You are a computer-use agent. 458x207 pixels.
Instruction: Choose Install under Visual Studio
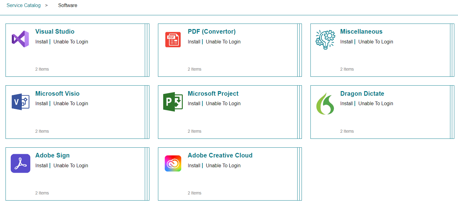point(42,42)
